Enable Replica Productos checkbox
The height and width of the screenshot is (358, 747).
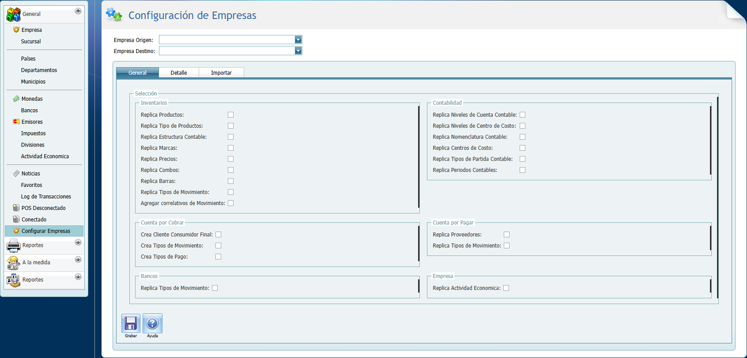230,114
